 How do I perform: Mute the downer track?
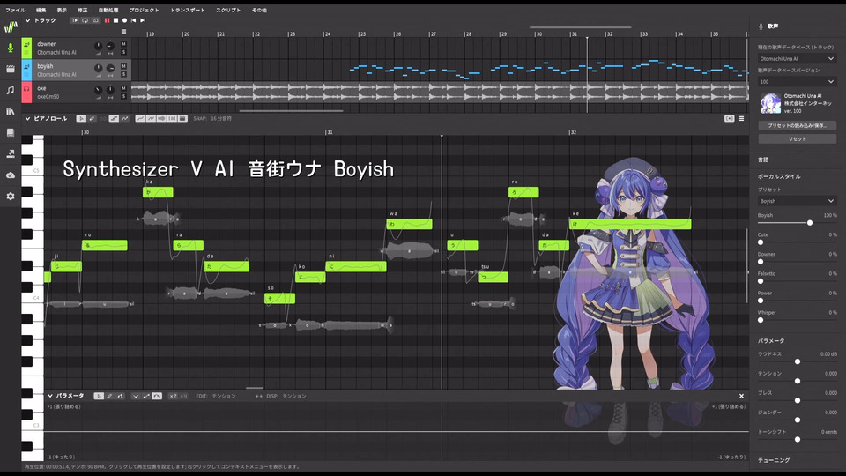(x=123, y=44)
